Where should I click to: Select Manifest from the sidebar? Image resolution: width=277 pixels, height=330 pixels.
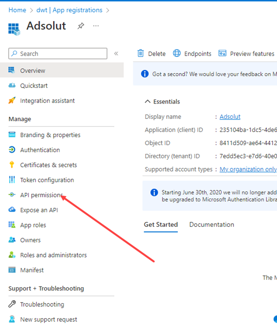coord(32,270)
